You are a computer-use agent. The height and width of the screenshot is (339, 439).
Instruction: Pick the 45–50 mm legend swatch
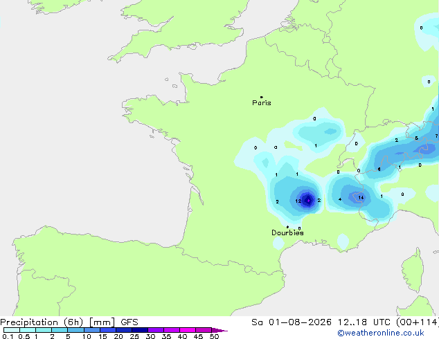pyautogui.click(x=204, y=330)
